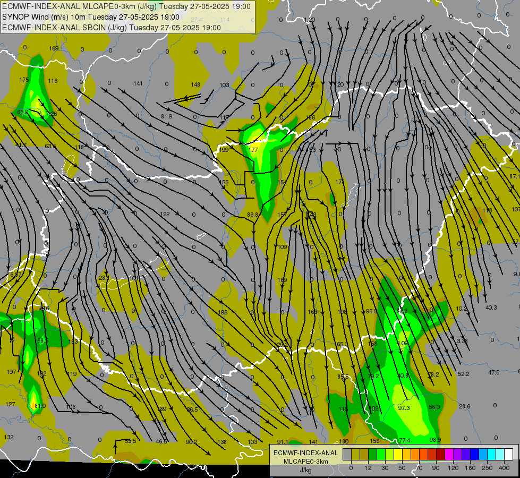This screenshot has height=478, width=520.
Task: Click the map value '56.0'
Action: tap(434, 407)
